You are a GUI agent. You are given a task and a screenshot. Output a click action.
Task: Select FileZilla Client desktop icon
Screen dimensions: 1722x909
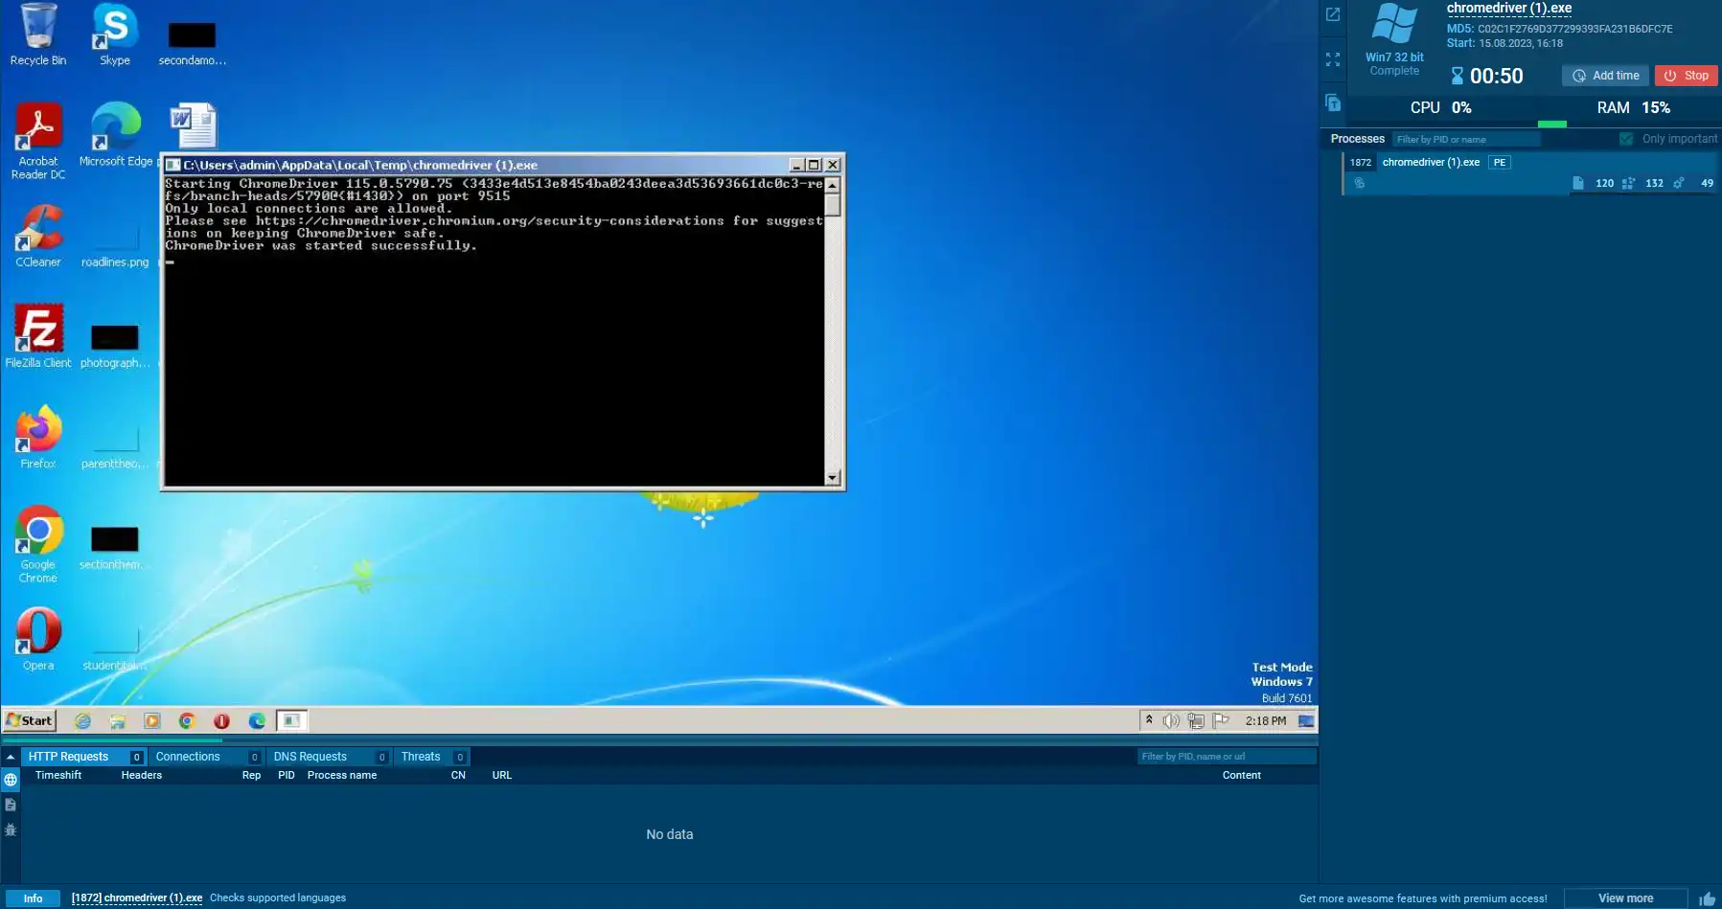[38, 337]
